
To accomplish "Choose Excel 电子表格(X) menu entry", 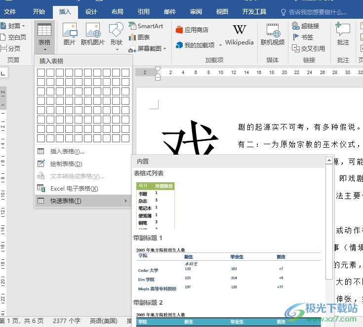I will pyautogui.click(x=83, y=189).
